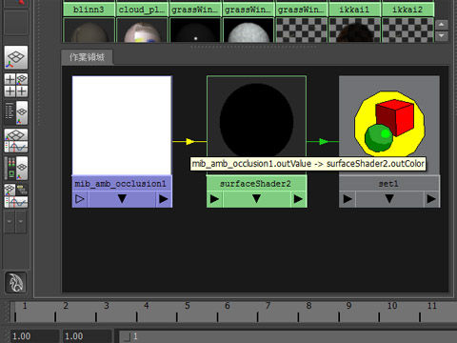
Task: Click animation start time field 1.00
Action: [34, 336]
